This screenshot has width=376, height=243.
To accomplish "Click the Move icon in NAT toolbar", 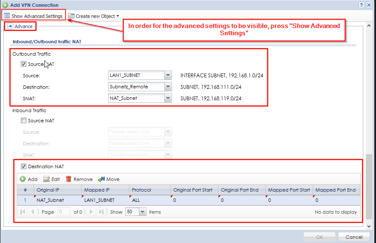I will coord(101,179).
